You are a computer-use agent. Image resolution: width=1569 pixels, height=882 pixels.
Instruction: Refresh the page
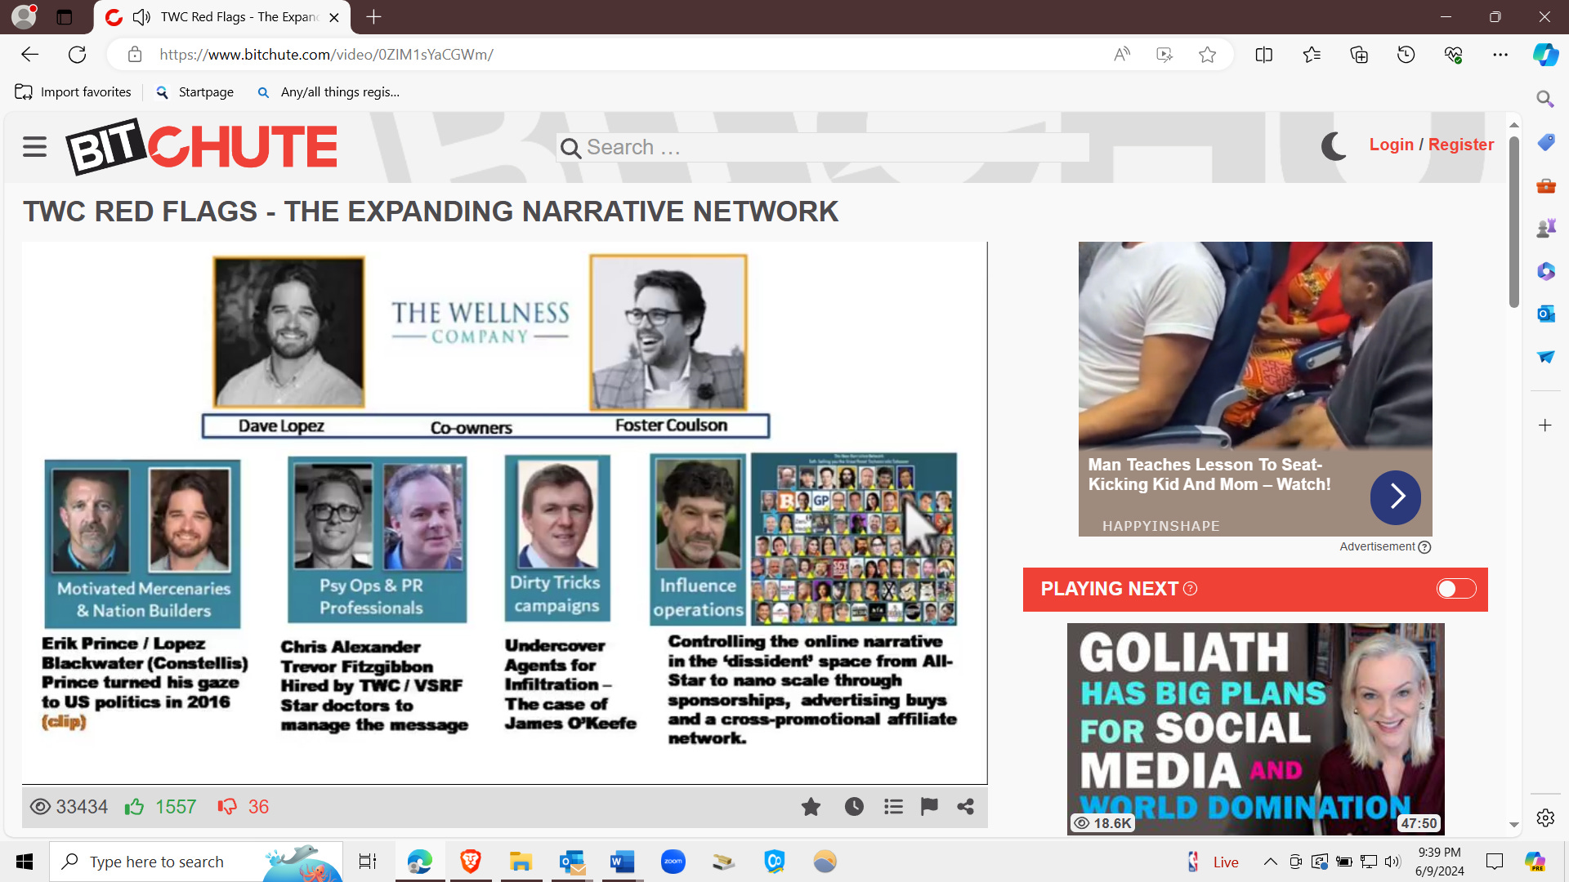click(x=78, y=55)
